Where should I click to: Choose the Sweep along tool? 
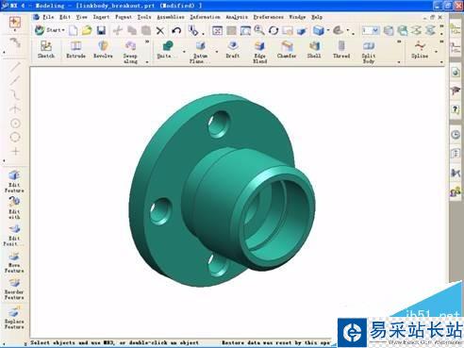pos(130,52)
